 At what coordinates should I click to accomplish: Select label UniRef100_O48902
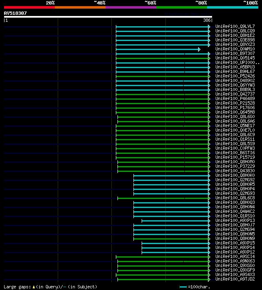point(235,80)
